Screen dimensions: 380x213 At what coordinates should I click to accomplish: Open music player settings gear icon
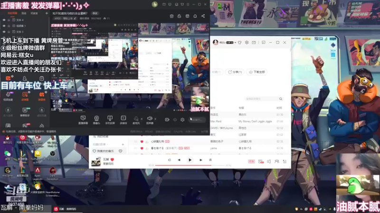247,43
